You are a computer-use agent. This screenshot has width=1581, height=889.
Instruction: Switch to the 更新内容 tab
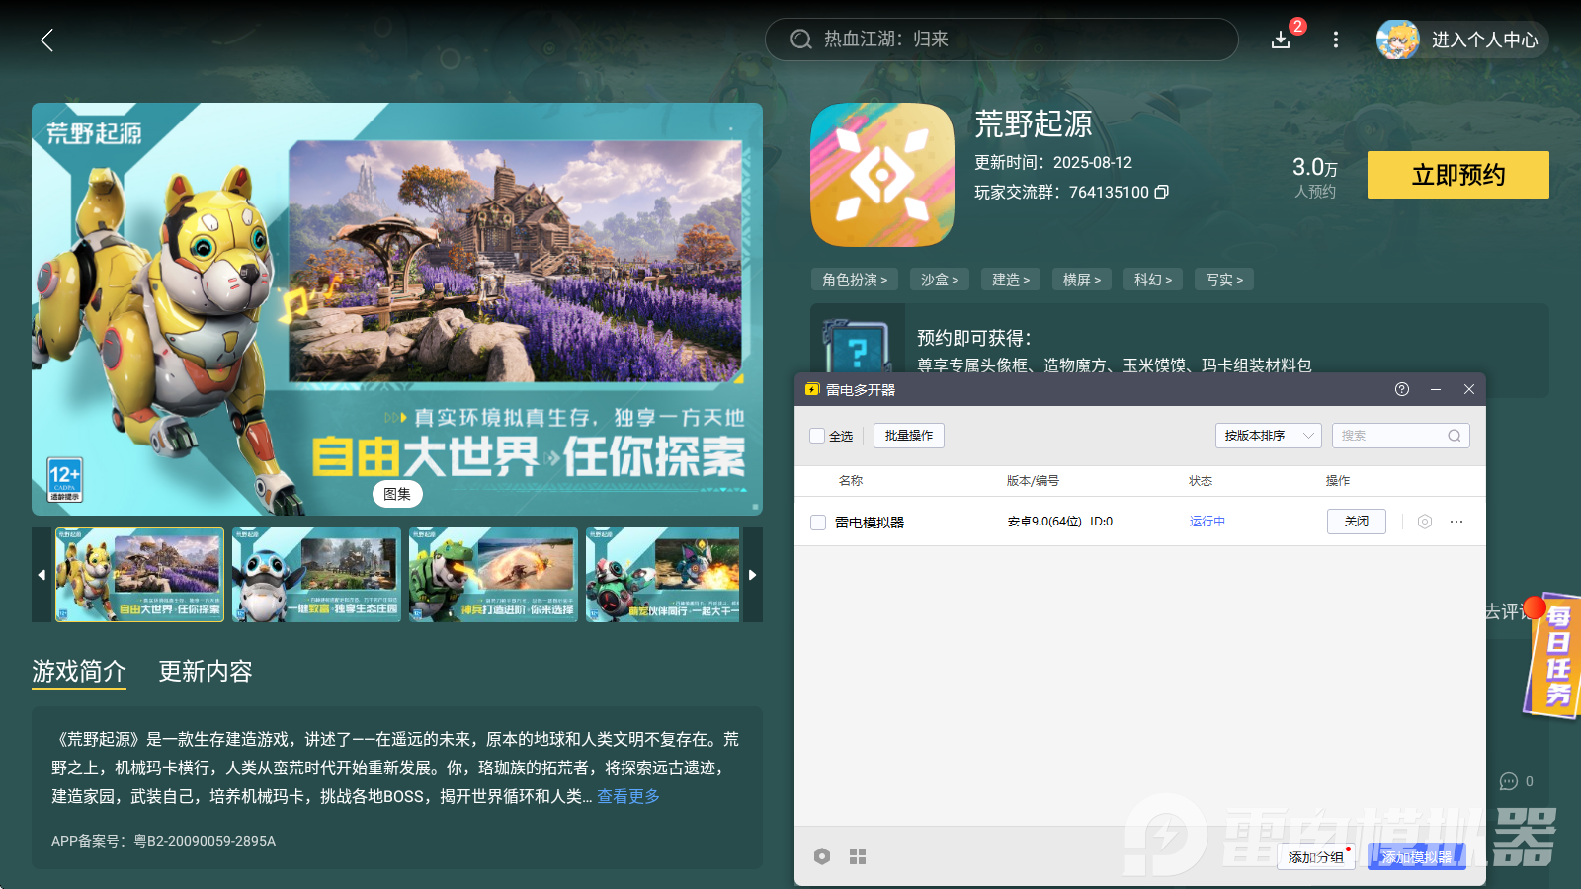click(206, 672)
